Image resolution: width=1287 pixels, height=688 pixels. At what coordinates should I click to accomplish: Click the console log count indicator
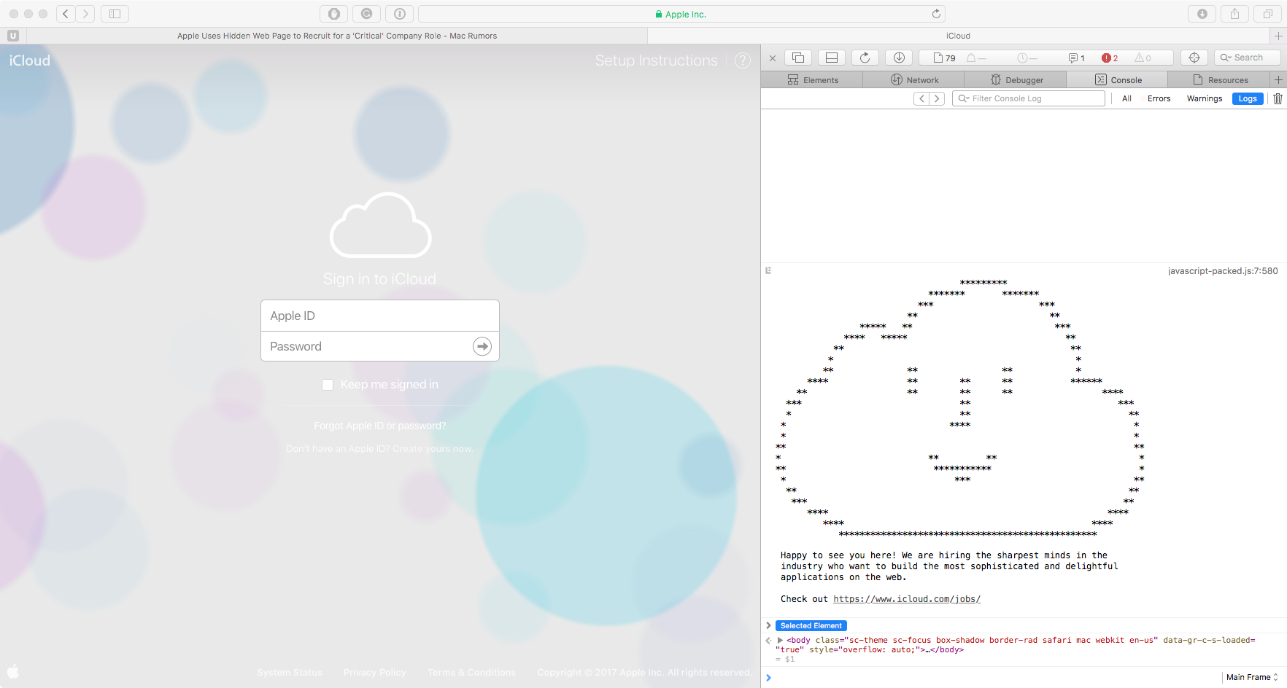coord(1077,58)
